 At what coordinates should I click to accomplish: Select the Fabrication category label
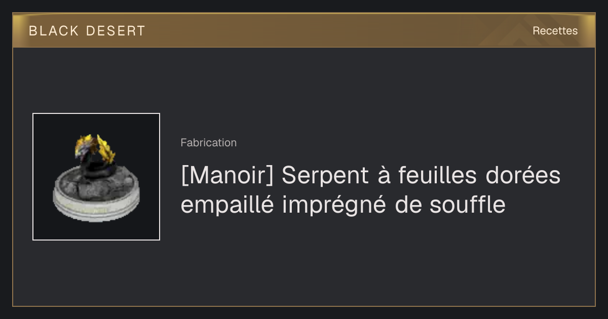tap(208, 143)
